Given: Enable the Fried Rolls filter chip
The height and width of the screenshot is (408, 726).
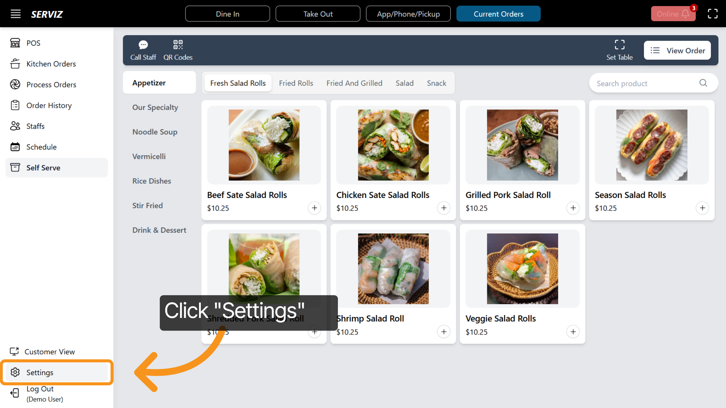Looking at the screenshot, I should (x=296, y=83).
